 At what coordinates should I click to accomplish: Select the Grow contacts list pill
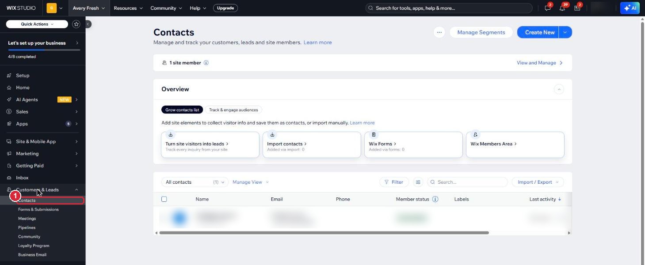(182, 110)
